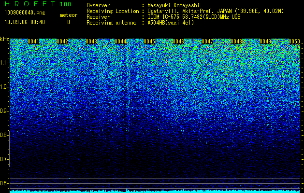Click the 1.1 kHz axis tick label
The height and width of the screenshot is (193, 304).
point(4,63)
